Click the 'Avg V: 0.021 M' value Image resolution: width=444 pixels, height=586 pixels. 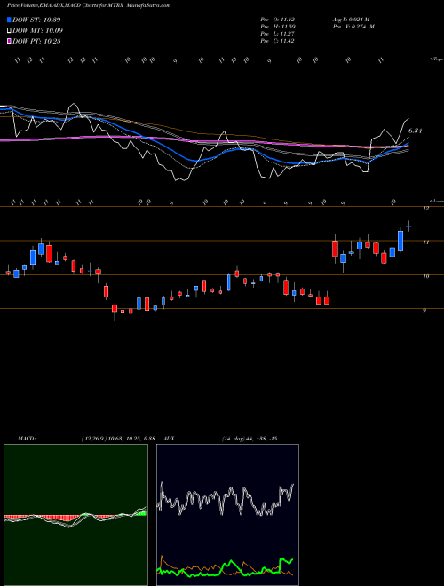point(353,20)
